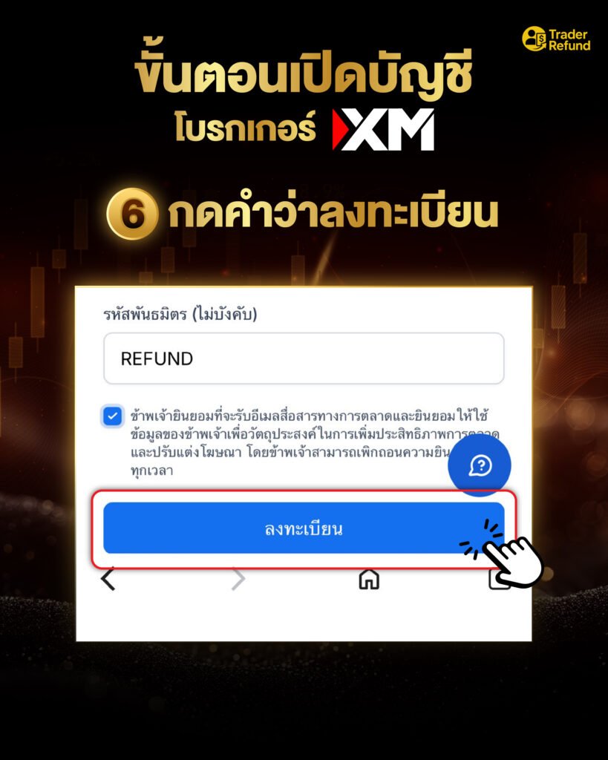
Task: Open the blue help chat bubble
Action: click(479, 465)
